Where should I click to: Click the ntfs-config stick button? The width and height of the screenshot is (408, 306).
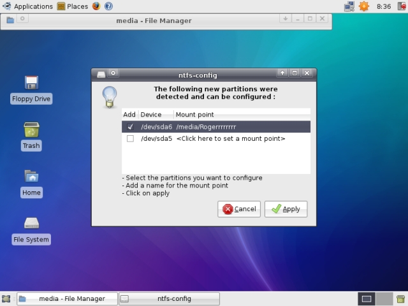(x=113, y=73)
